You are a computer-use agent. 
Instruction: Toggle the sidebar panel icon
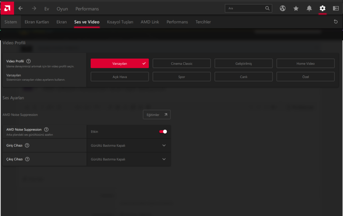coord(336,8)
